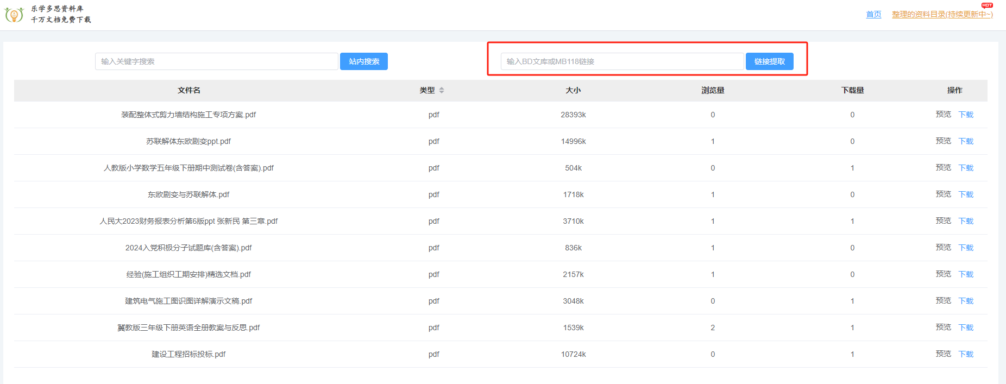Open 整理的资料目录 link in header
1006x384 pixels.
942,14
